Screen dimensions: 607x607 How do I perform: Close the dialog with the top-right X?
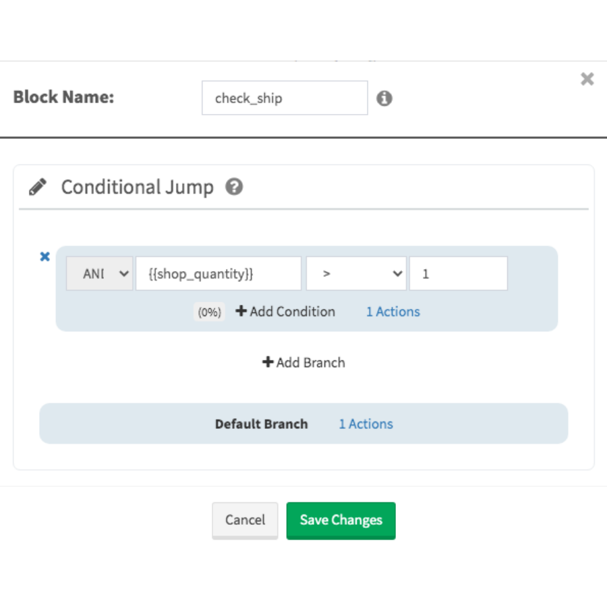[587, 80]
